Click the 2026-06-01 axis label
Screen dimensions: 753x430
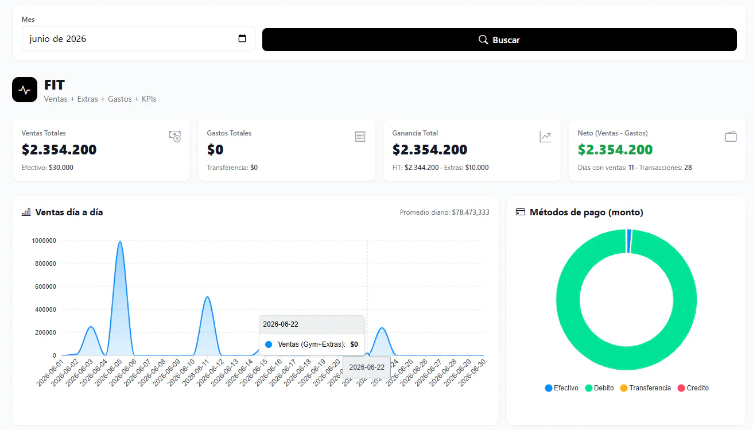[x=50, y=372]
